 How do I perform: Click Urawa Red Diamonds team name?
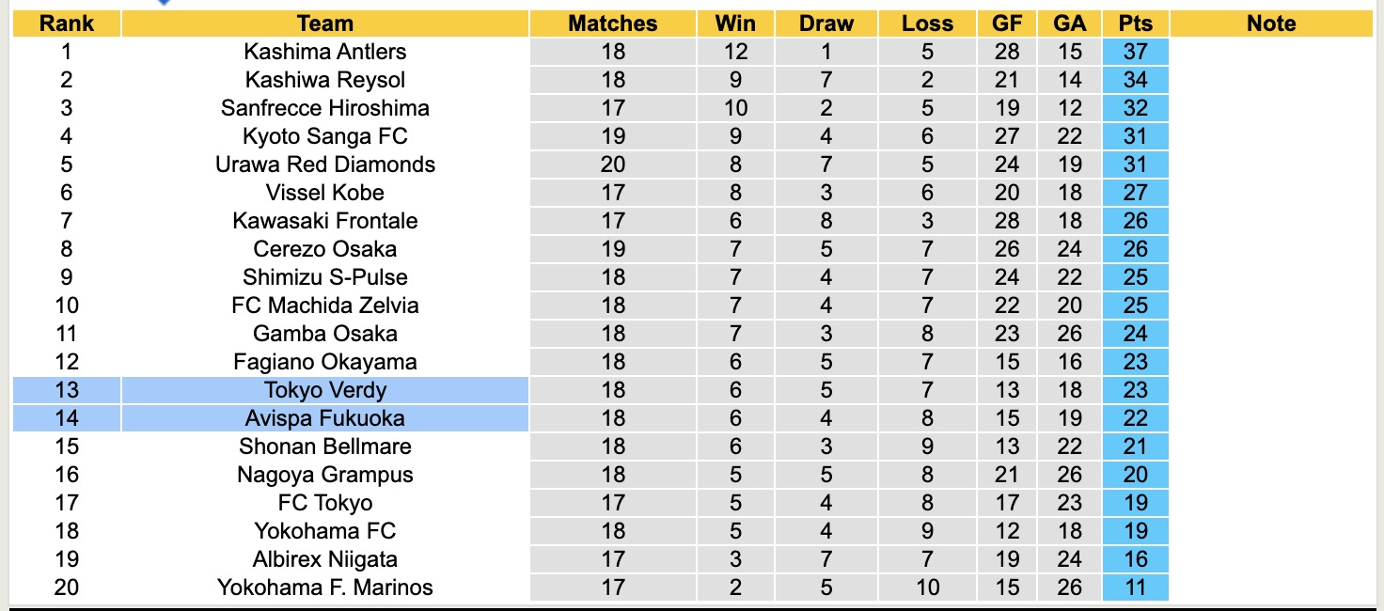tap(324, 164)
